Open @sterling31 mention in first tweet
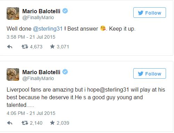This screenshot has width=174, height=133. coord(48,29)
